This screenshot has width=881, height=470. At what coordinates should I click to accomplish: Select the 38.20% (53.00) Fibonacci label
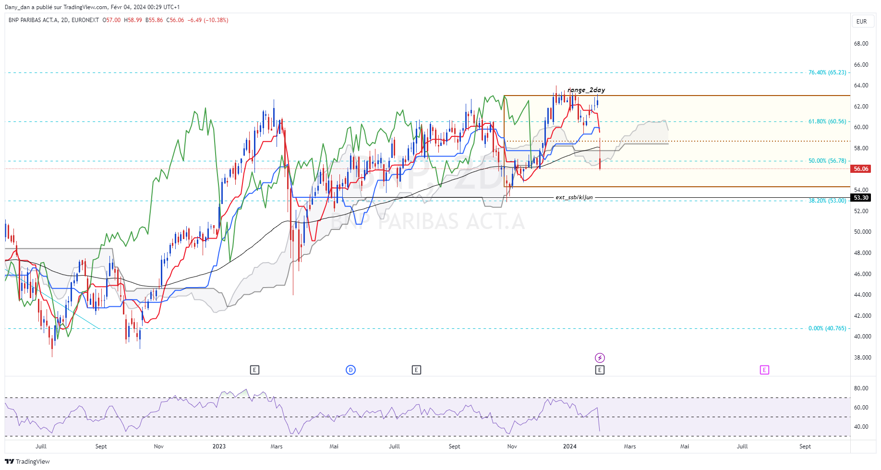(827, 201)
